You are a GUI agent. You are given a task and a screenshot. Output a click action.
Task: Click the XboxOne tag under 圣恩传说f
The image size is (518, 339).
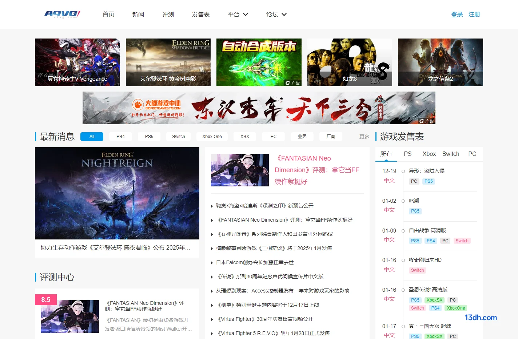456,308
